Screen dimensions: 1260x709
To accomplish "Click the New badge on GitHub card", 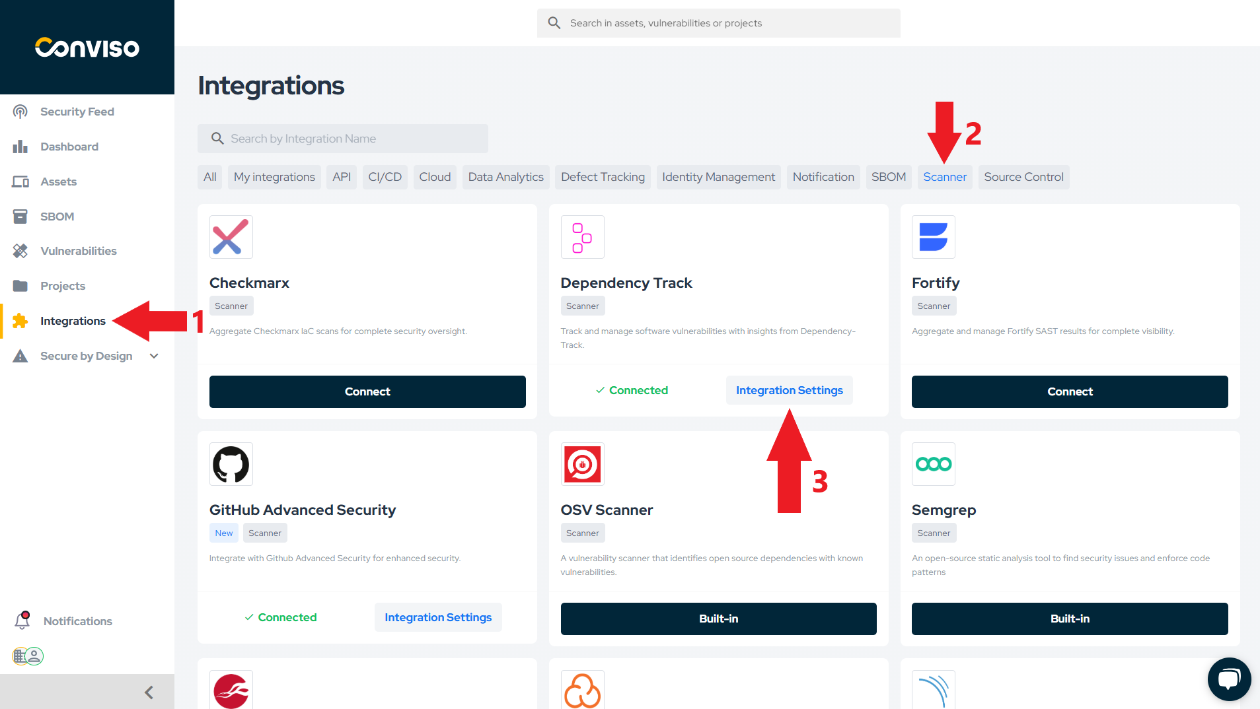I will coord(224,533).
